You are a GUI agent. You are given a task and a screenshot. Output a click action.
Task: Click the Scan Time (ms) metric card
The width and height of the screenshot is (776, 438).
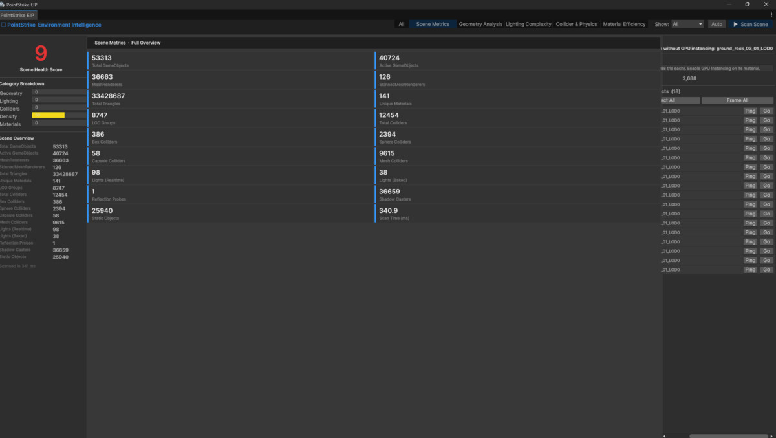(x=517, y=214)
